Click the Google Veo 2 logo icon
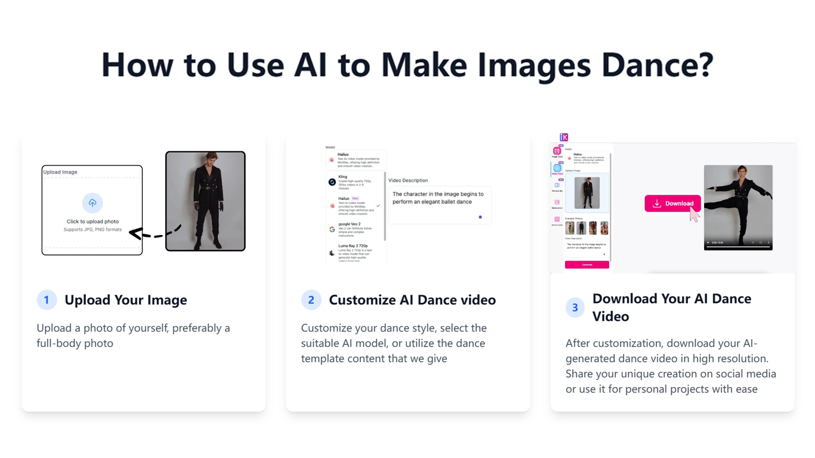 [x=332, y=229]
